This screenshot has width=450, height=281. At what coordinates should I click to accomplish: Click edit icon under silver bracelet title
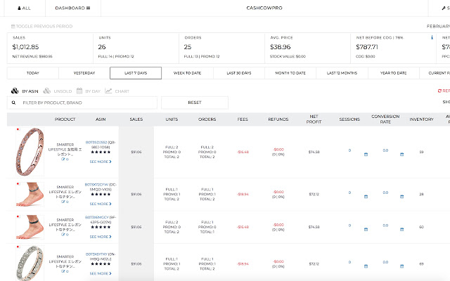pyautogui.click(x=63, y=271)
